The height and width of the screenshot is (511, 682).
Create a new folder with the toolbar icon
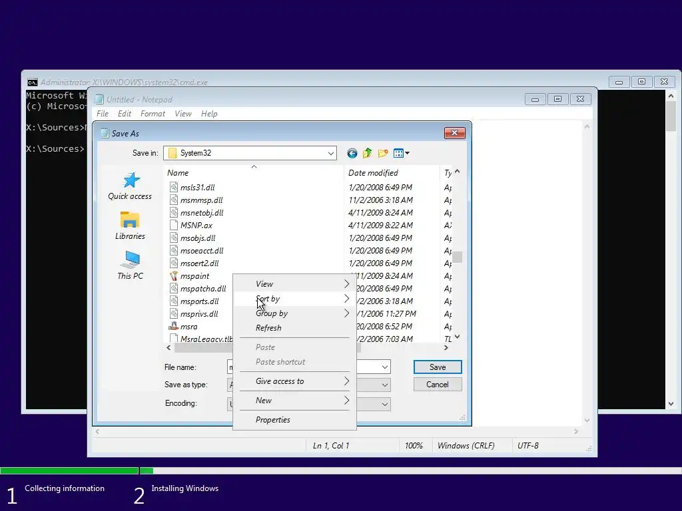click(383, 153)
